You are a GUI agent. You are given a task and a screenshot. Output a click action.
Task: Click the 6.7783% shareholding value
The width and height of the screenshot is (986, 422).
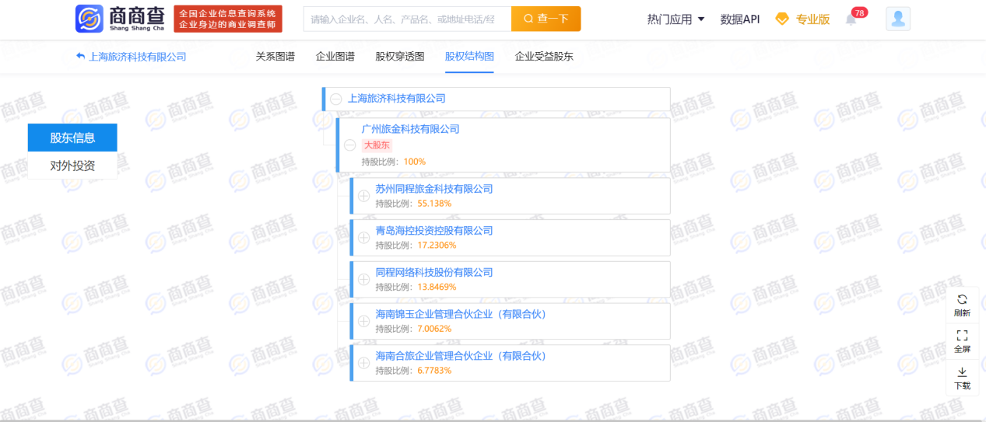click(x=434, y=371)
